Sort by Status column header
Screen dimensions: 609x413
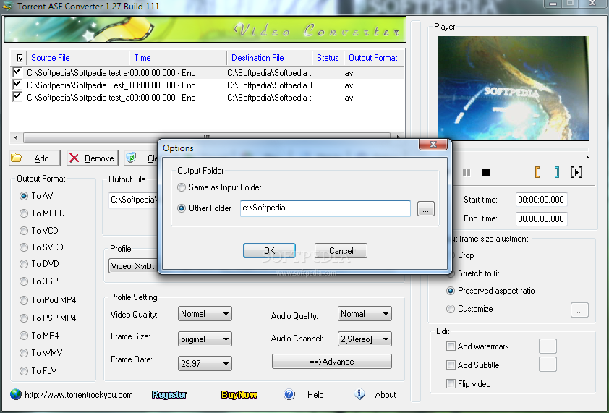click(328, 58)
